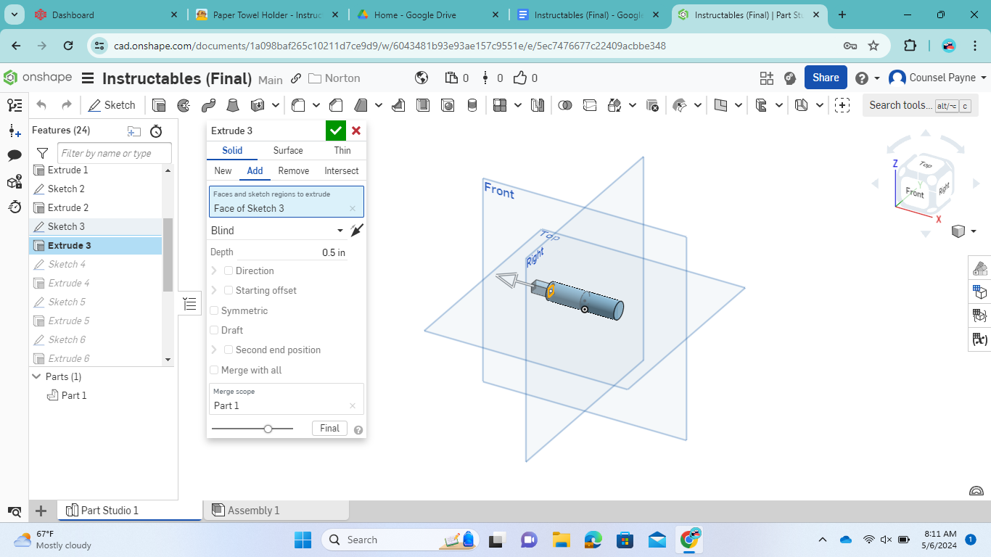Select the Split tool
The height and width of the screenshot is (557, 991).
click(x=590, y=105)
